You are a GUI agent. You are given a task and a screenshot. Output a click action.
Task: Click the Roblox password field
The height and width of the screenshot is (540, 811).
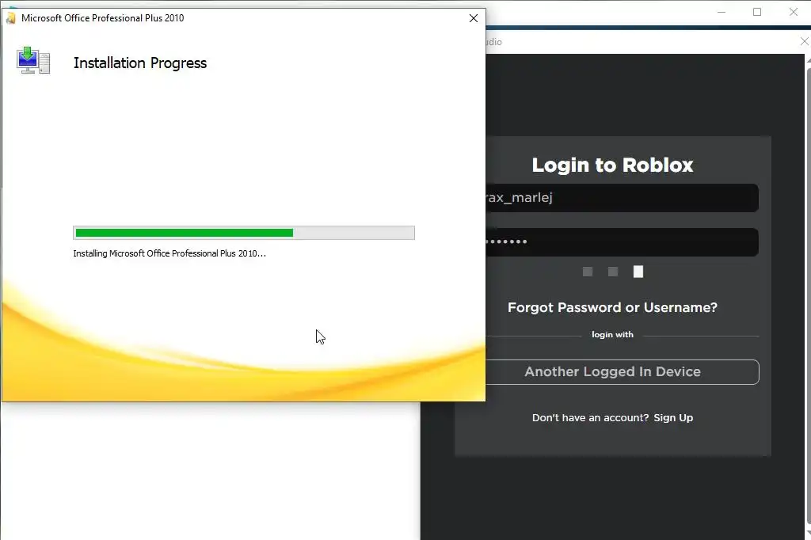tap(622, 242)
